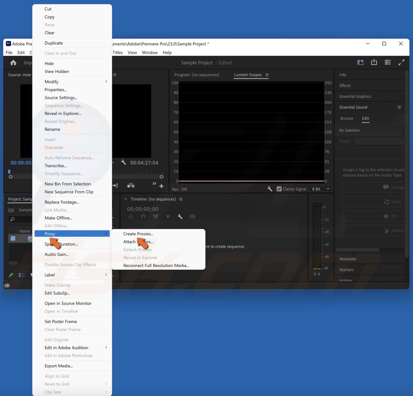Click the Source monitor playhead marker
413x396 pixels.
pos(9,172)
